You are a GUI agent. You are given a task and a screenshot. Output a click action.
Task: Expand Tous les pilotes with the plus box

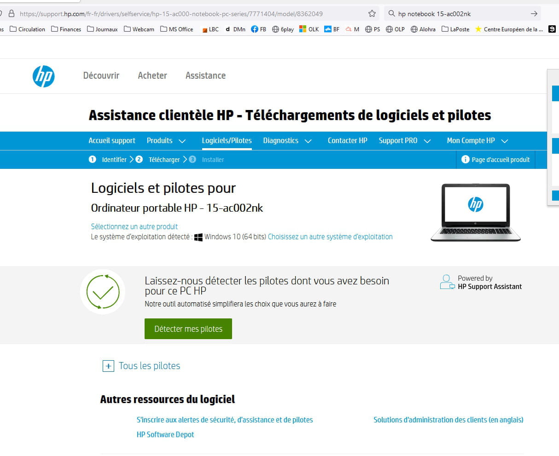point(108,366)
